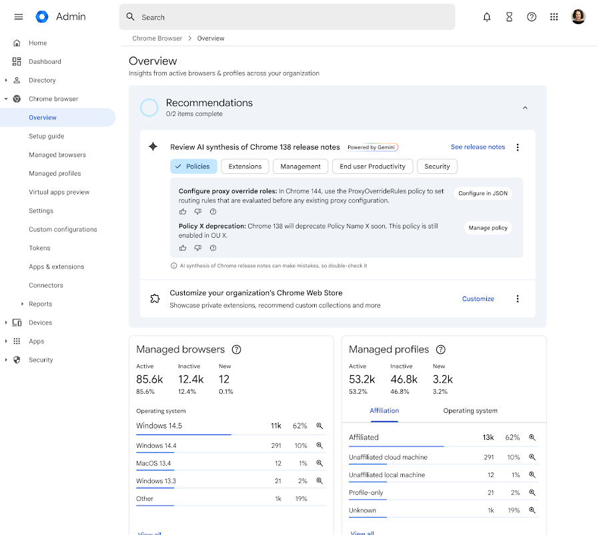Open more options for release notes recommendation
The width and height of the screenshot is (597, 535).
(518, 147)
